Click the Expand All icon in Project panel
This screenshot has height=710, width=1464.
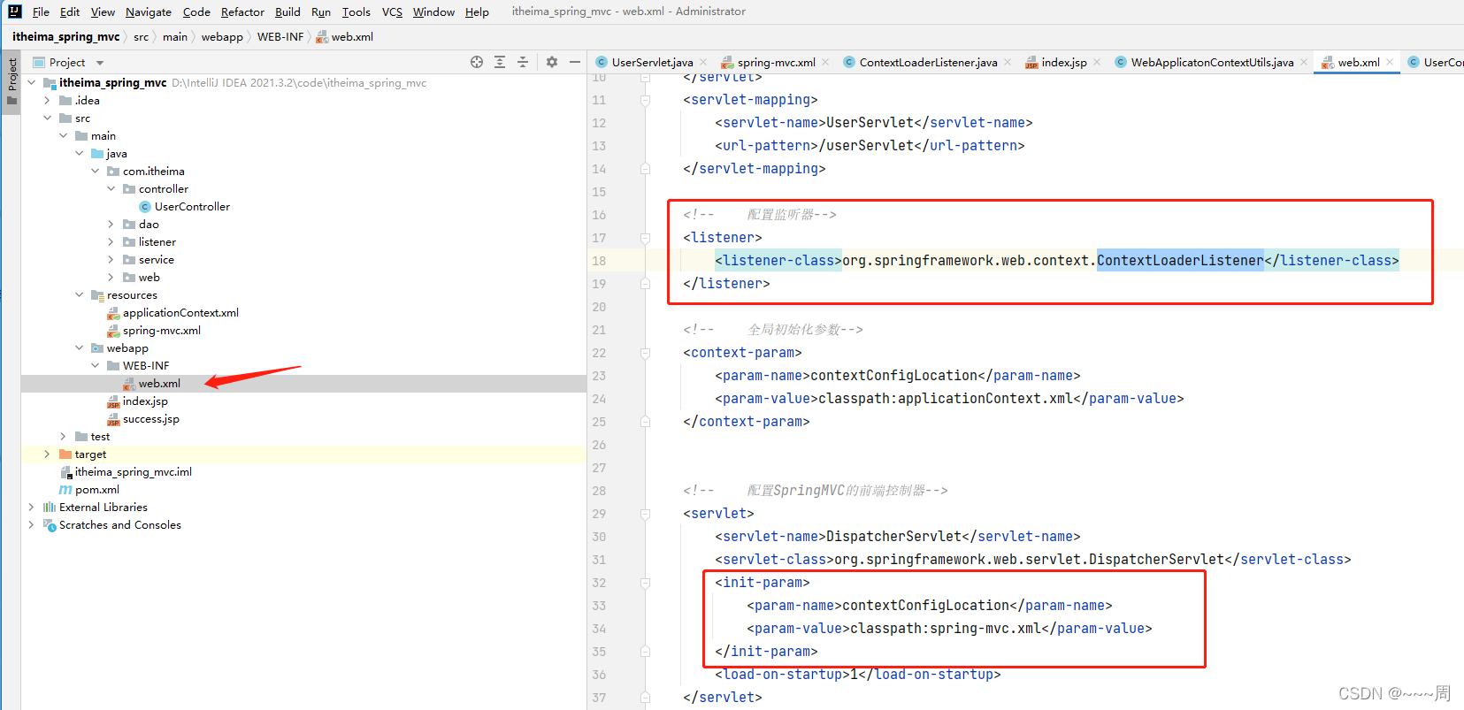coord(500,62)
